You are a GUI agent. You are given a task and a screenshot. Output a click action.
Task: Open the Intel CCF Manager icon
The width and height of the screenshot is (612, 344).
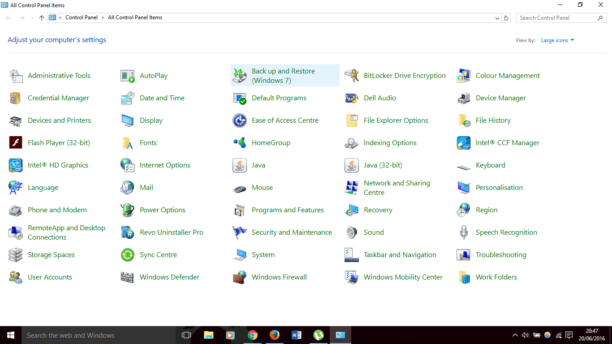(x=464, y=143)
